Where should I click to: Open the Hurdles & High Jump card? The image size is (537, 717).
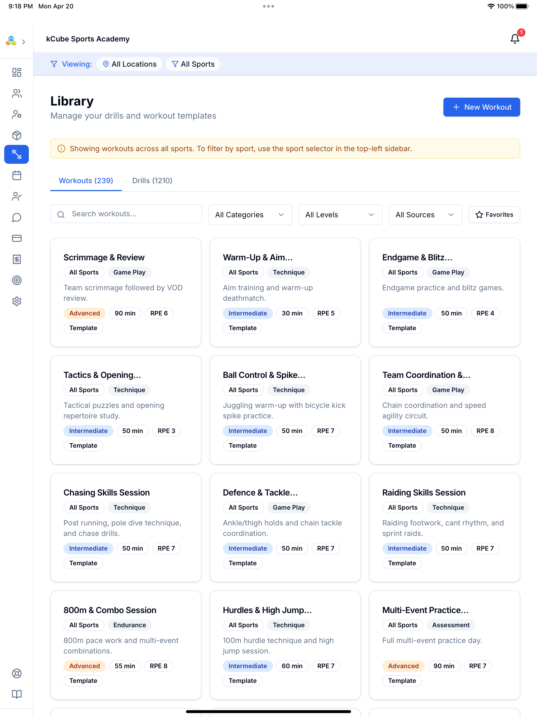click(x=285, y=645)
